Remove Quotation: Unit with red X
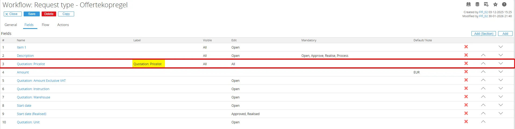 (466, 121)
